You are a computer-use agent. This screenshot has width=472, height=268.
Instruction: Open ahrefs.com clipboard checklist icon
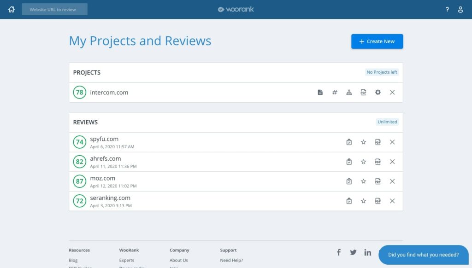[x=349, y=162]
